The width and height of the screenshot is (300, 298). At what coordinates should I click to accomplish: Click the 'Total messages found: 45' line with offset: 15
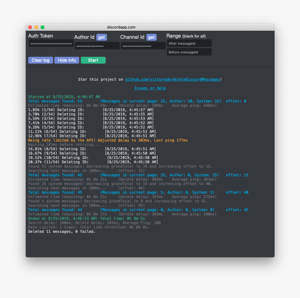pos(138,175)
